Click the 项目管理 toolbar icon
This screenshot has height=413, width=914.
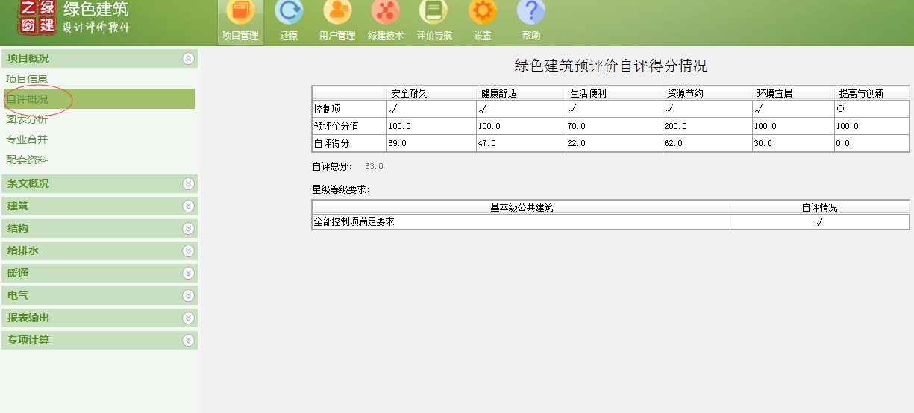(240, 13)
